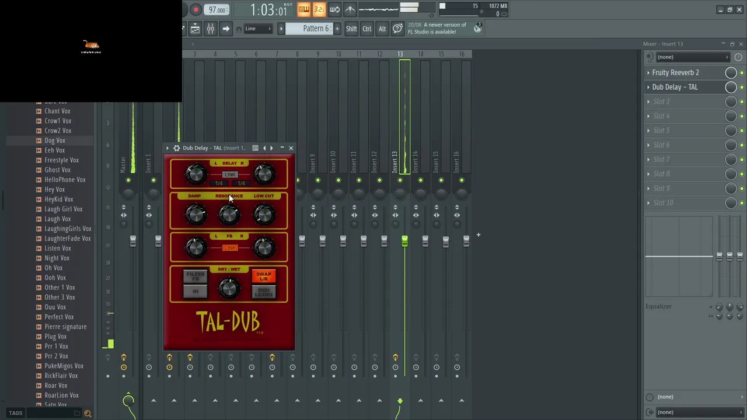Viewport: 747px width, 420px height.
Task: Select Dog Vox in browser list
Action: point(55,141)
